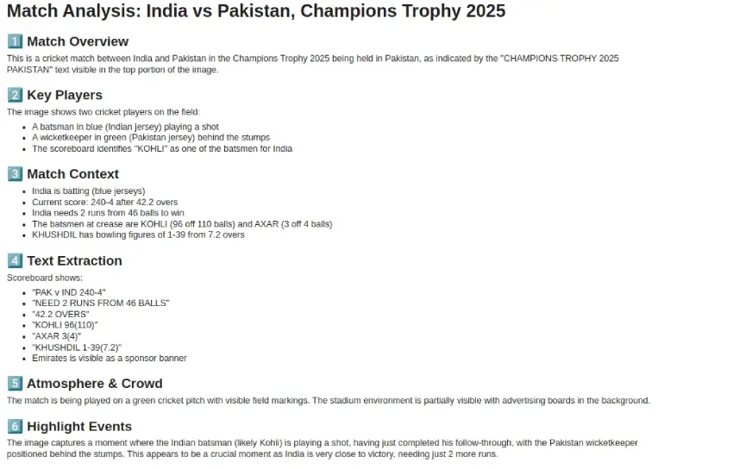This screenshot has height=469, width=752.
Task: Click the Atmosphere & Crowd heading
Action: 94,384
